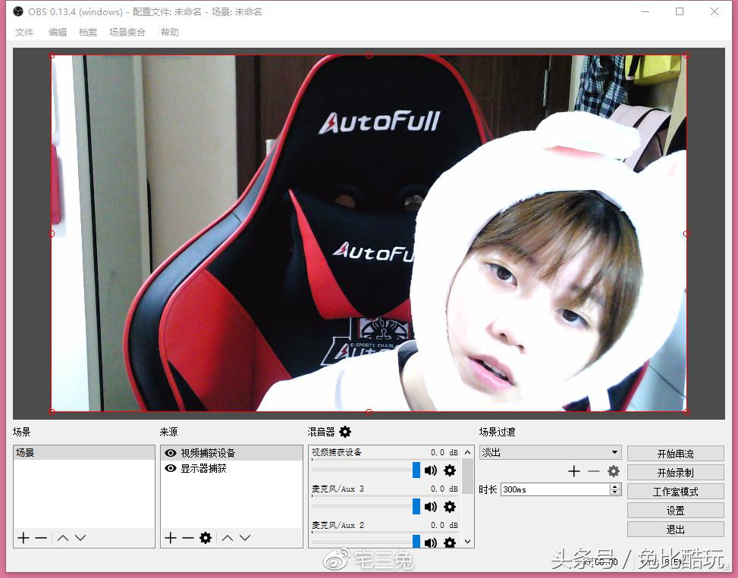738x578 pixels.
Task: Add a scene transition with plus icon
Action: 574,471
